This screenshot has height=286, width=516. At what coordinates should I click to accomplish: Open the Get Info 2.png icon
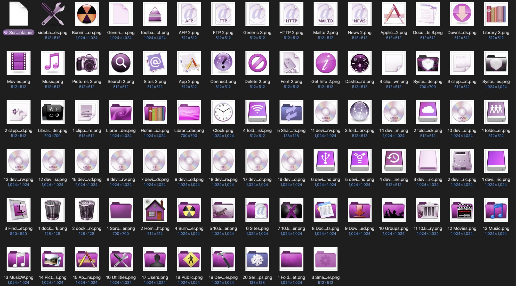point(325,63)
